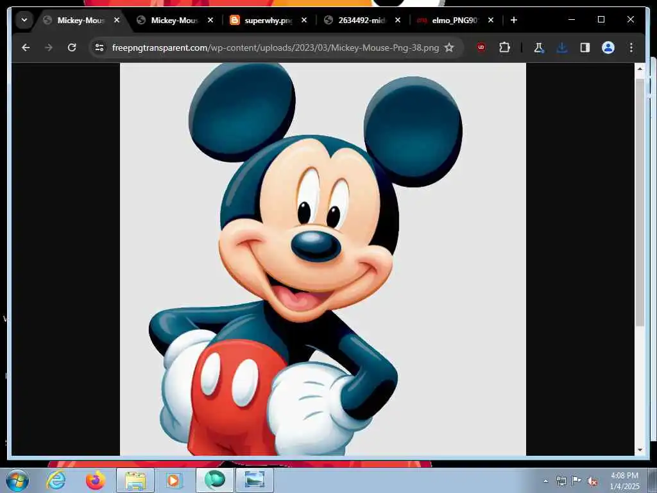
Task: Click the freepngtransparent.com URL address field
Action: [275, 48]
